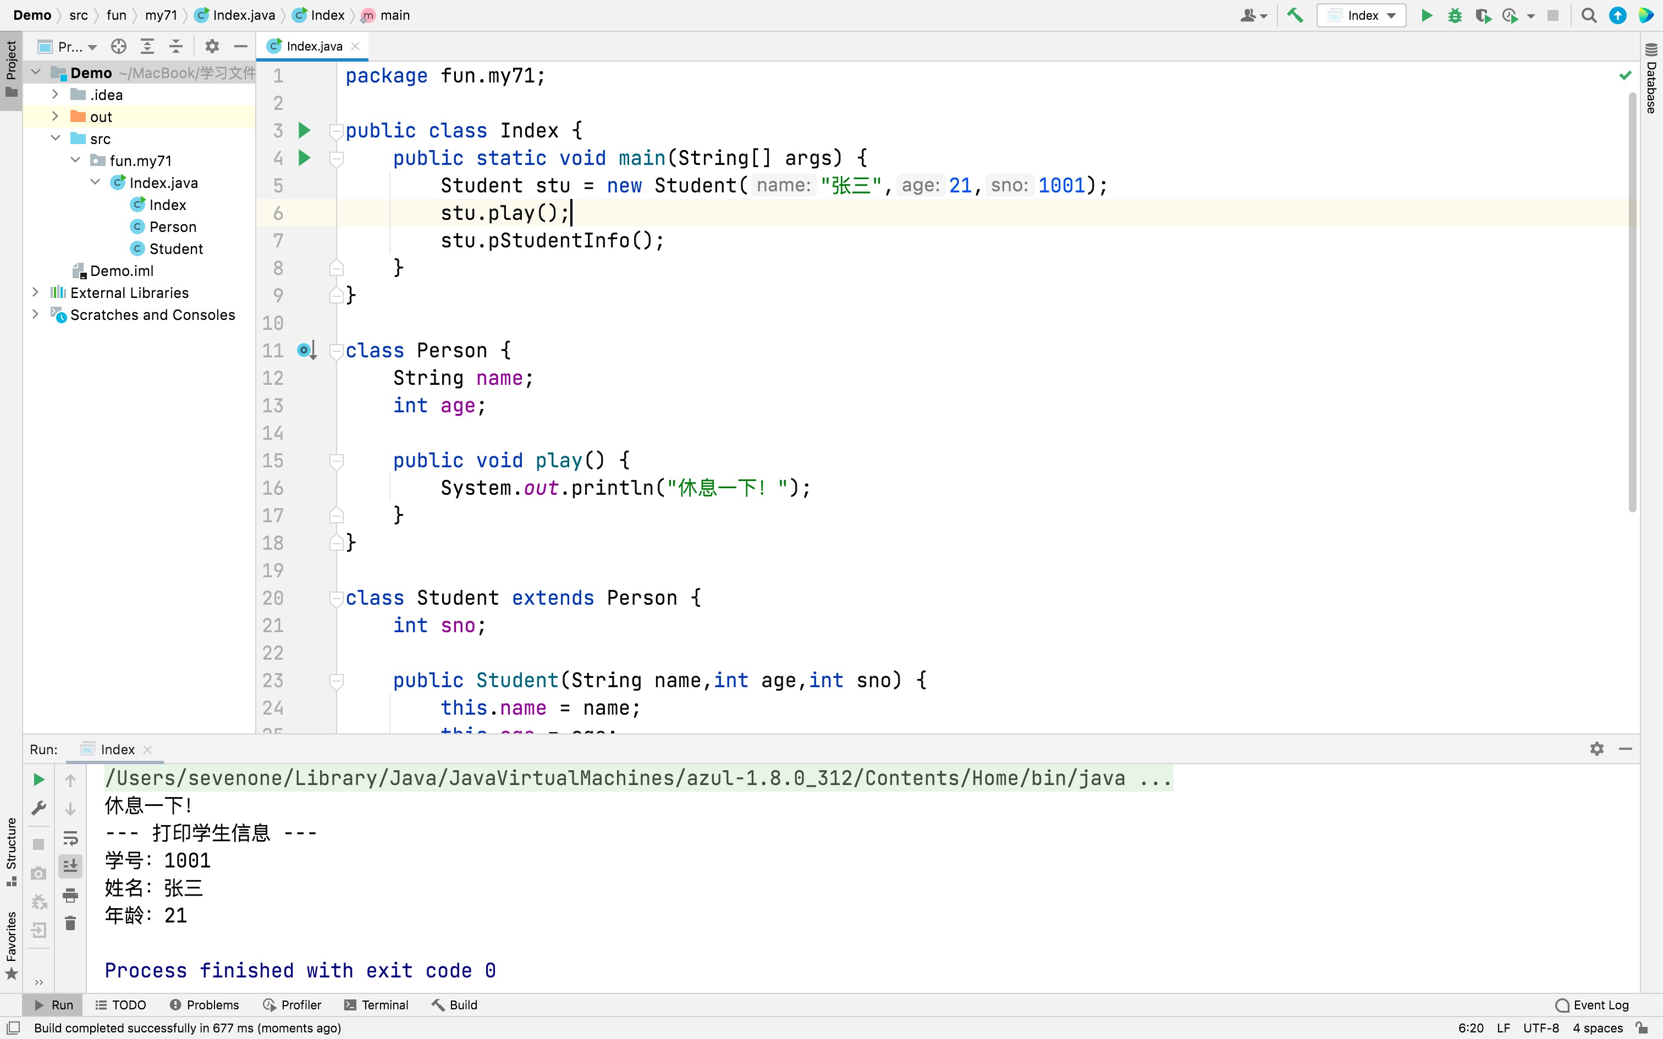Open Search Everywhere magnifier icon

1588,15
